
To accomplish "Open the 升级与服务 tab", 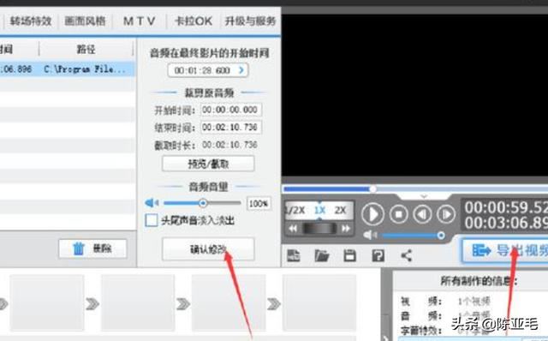I will [x=250, y=21].
